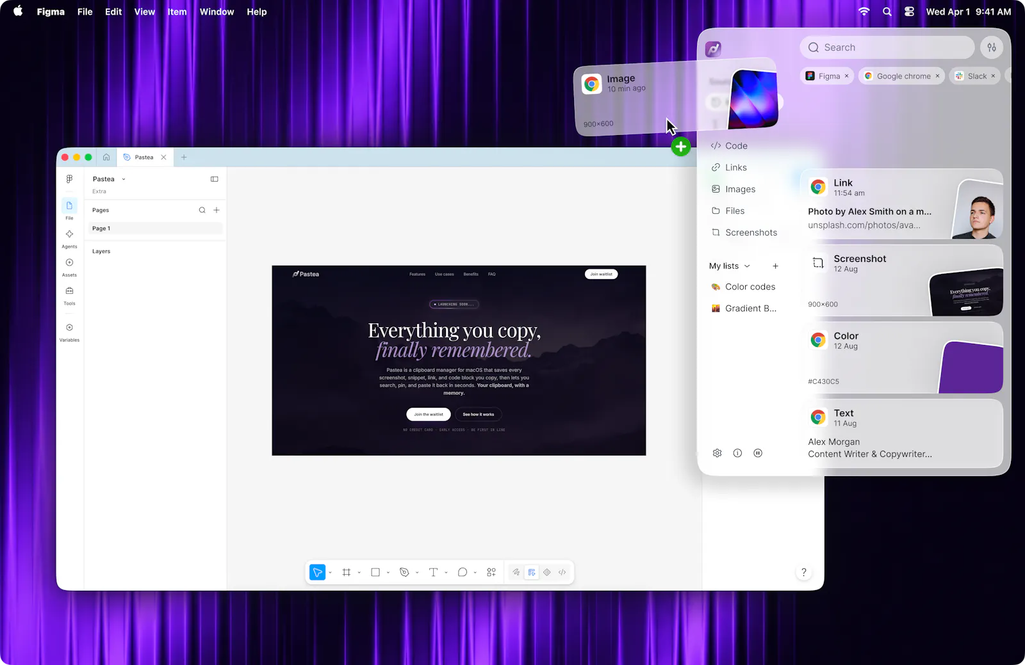Expand the Pastea file name dropdown
The image size is (1025, 665).
pos(124,179)
